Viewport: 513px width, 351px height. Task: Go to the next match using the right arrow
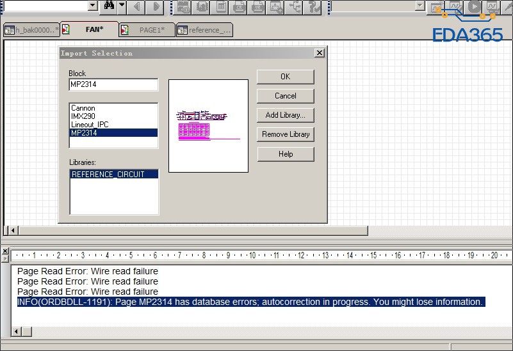156,6
